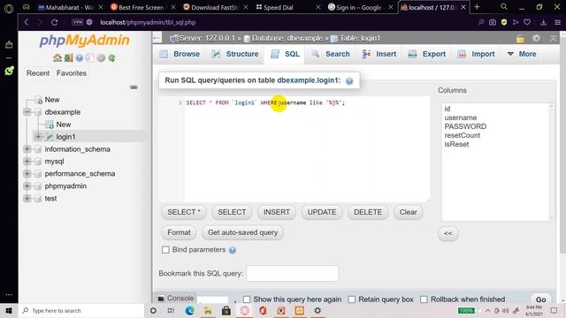Screen dimensions: 566x318
Task: Open browser downloads icon
Action: (x=543, y=22)
